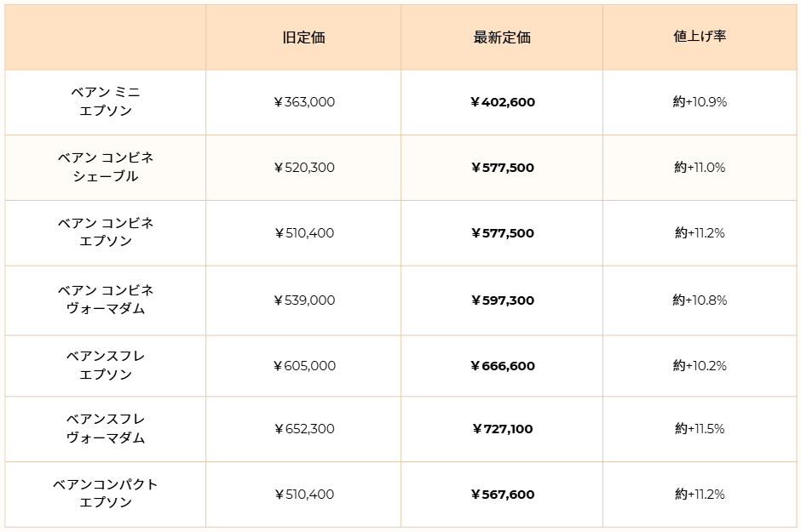Select the ベアンコンパクト エプソン row label
Screen dimensions: 801x532
106,494
